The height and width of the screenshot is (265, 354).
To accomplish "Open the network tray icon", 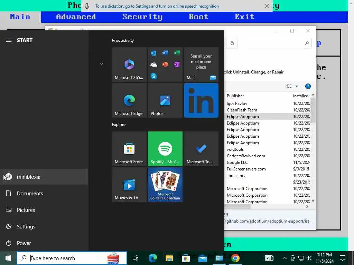I will point(301,258).
